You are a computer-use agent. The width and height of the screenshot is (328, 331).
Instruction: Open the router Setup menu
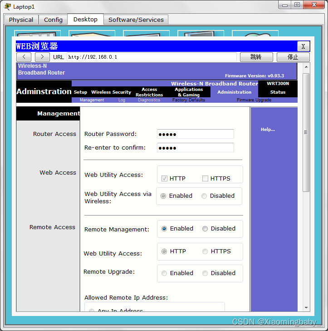click(x=80, y=92)
